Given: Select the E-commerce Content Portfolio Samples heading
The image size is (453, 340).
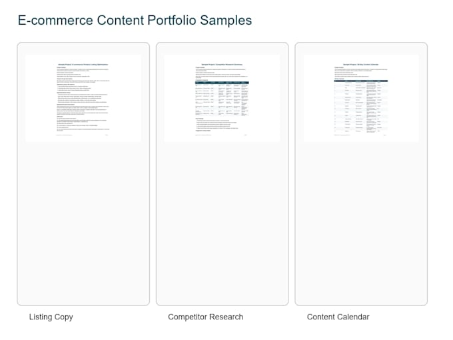Looking at the screenshot, I should click(135, 21).
